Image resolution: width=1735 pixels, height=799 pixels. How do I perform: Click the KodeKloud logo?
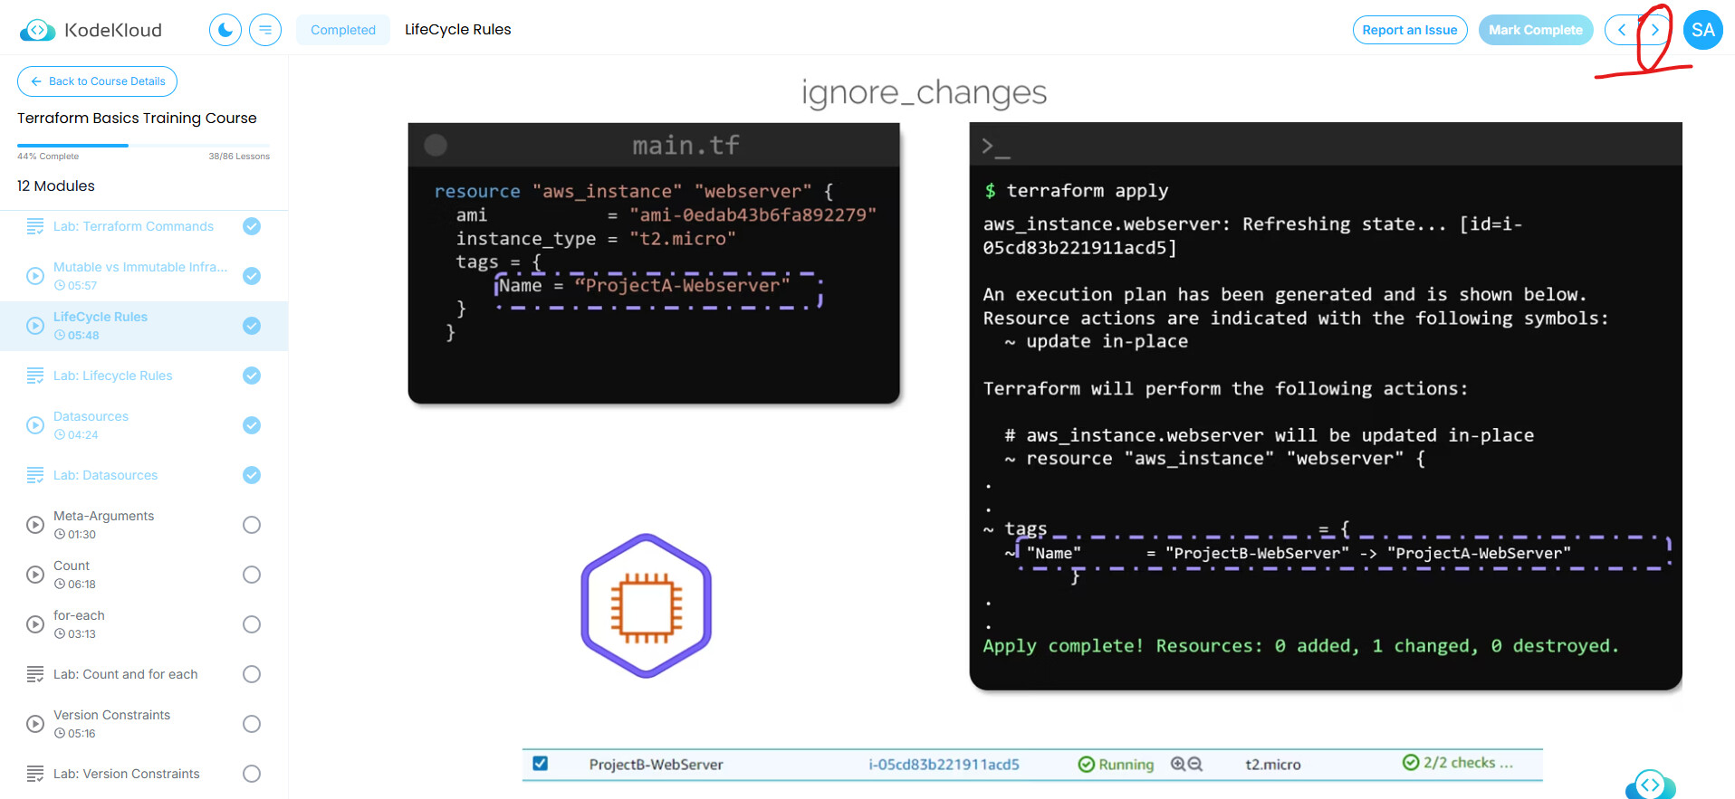coord(91,30)
